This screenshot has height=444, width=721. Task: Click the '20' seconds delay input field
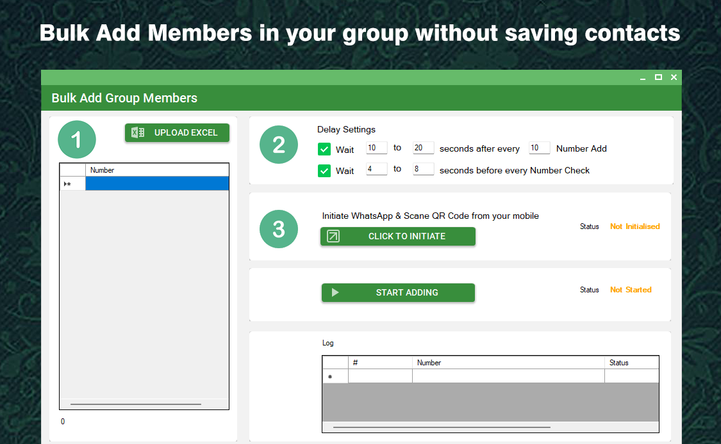(x=423, y=148)
